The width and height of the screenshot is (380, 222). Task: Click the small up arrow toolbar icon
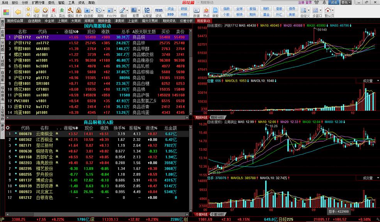(x=28, y=9)
